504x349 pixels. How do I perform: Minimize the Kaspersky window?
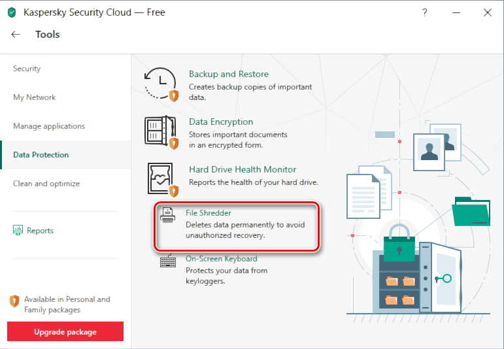pos(456,12)
